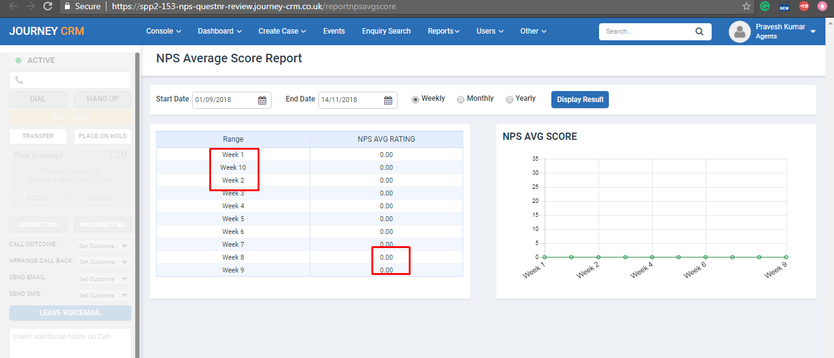Click the search magnifier icon

[x=699, y=32]
